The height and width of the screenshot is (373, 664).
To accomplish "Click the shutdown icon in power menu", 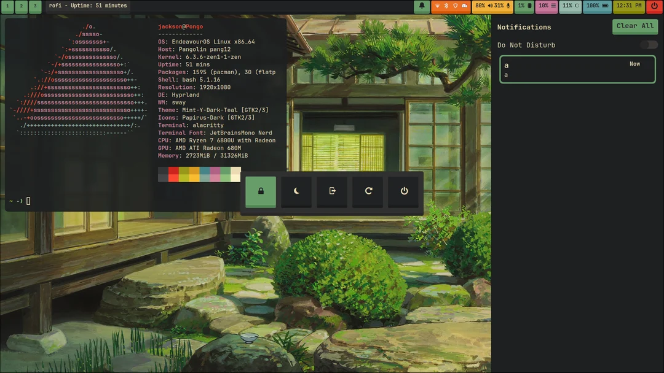I will (404, 191).
